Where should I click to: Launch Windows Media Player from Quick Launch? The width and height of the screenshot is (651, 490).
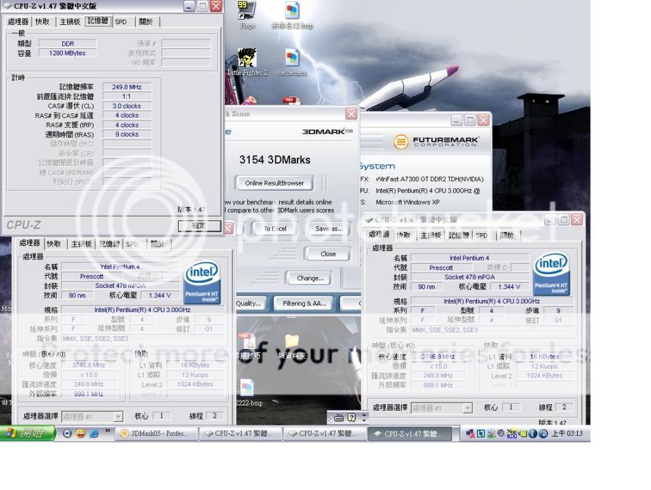pos(67,433)
